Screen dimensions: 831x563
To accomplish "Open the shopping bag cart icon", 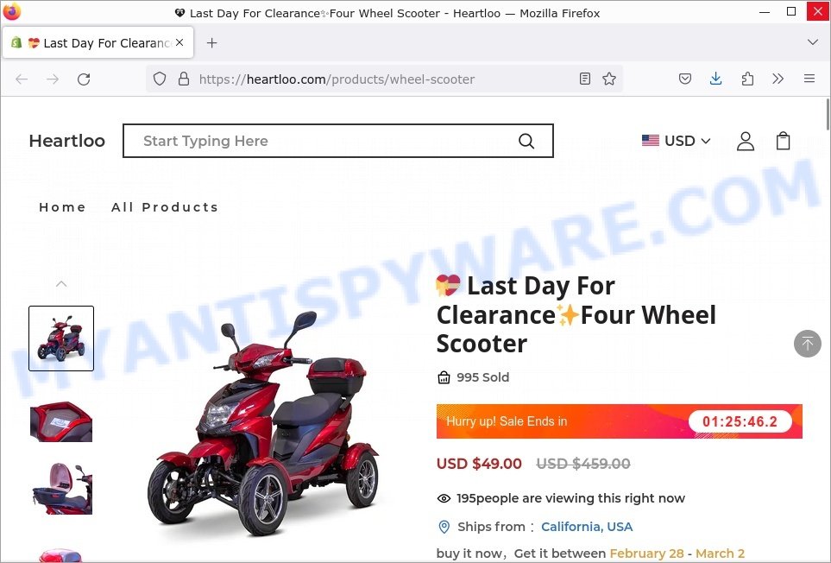I will (783, 141).
